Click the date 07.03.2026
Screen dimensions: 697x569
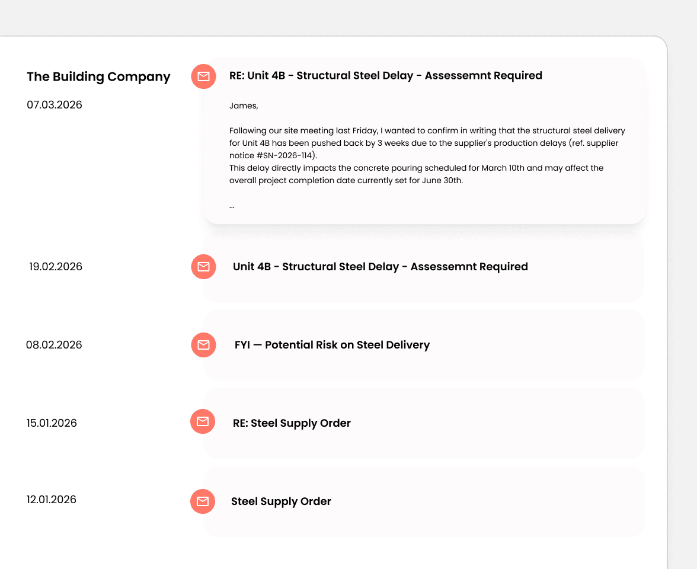[x=55, y=105]
